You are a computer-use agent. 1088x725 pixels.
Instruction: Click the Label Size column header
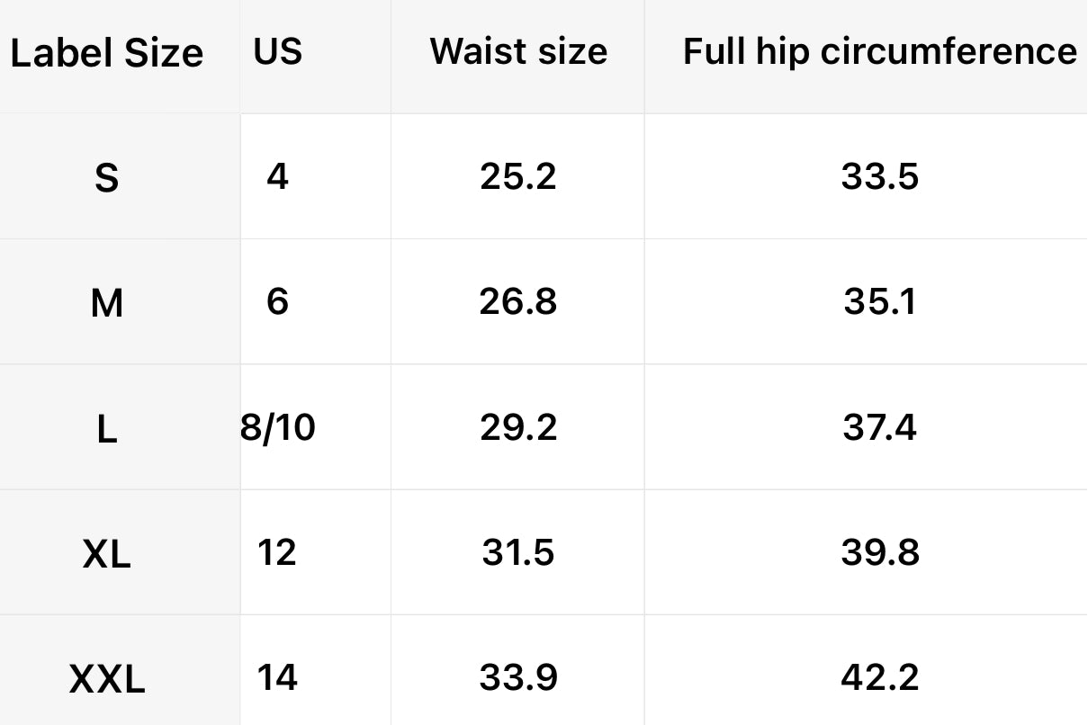(x=106, y=54)
